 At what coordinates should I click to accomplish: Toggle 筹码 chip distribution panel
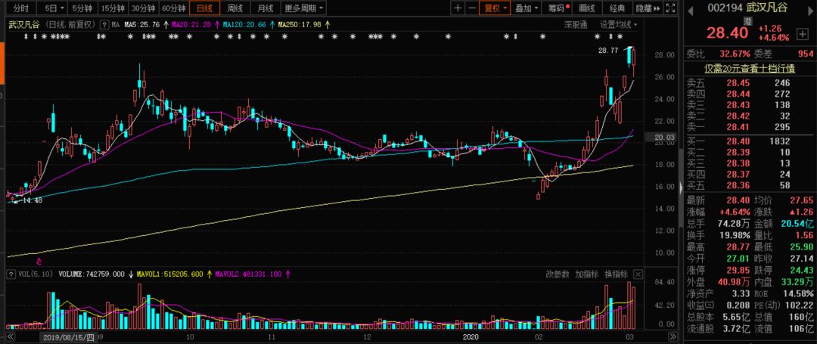(557, 8)
